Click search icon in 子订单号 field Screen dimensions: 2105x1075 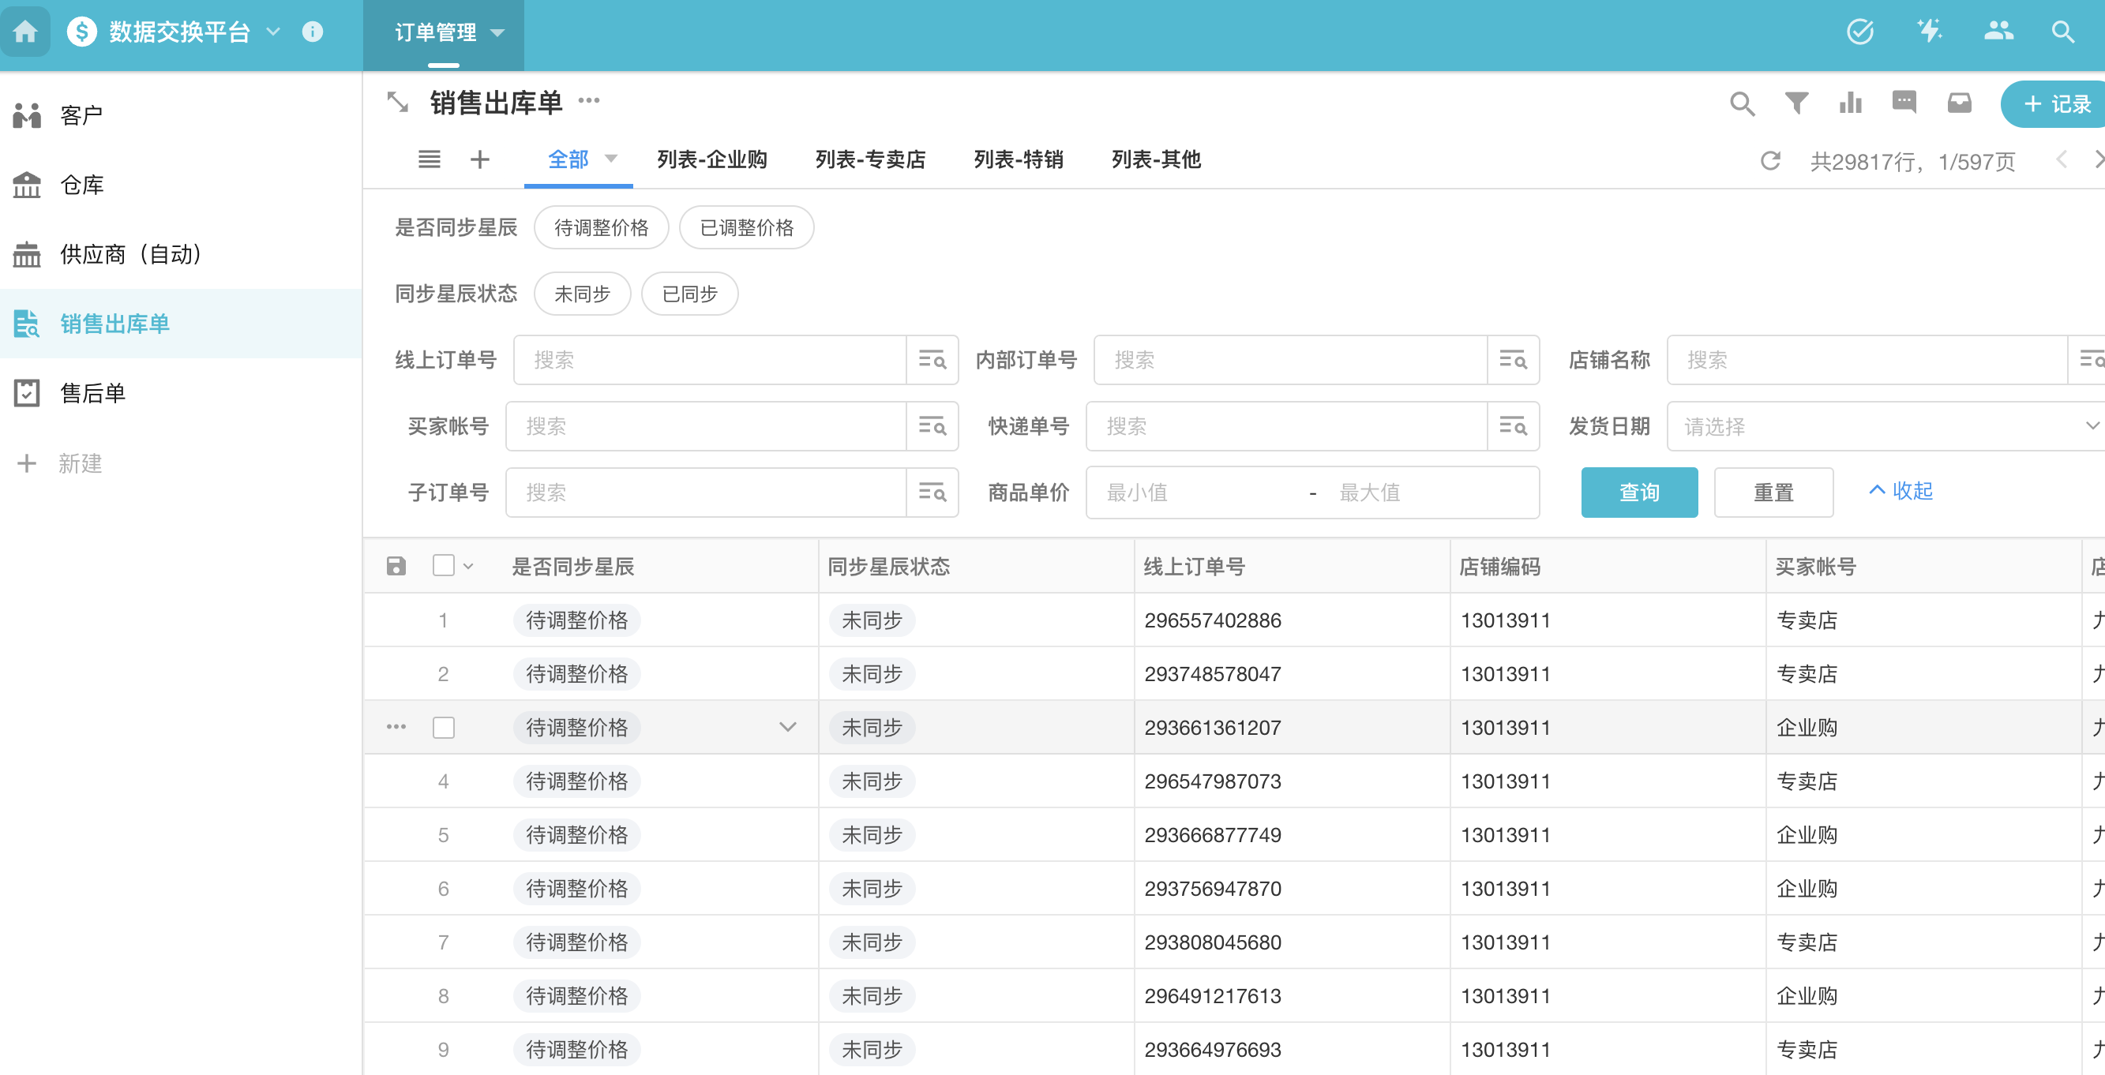(x=932, y=492)
